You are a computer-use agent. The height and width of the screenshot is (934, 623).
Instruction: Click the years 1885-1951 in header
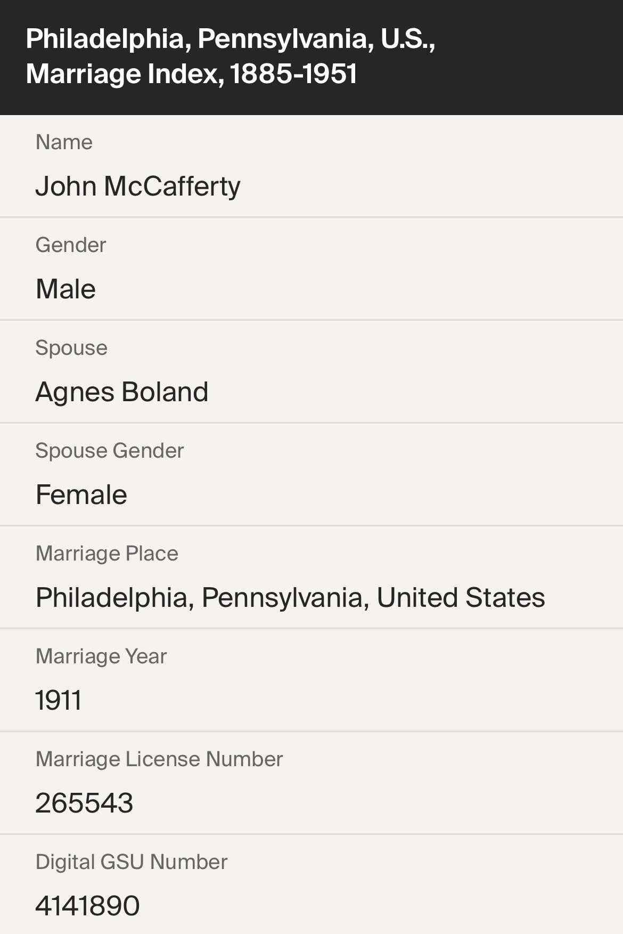[294, 74]
